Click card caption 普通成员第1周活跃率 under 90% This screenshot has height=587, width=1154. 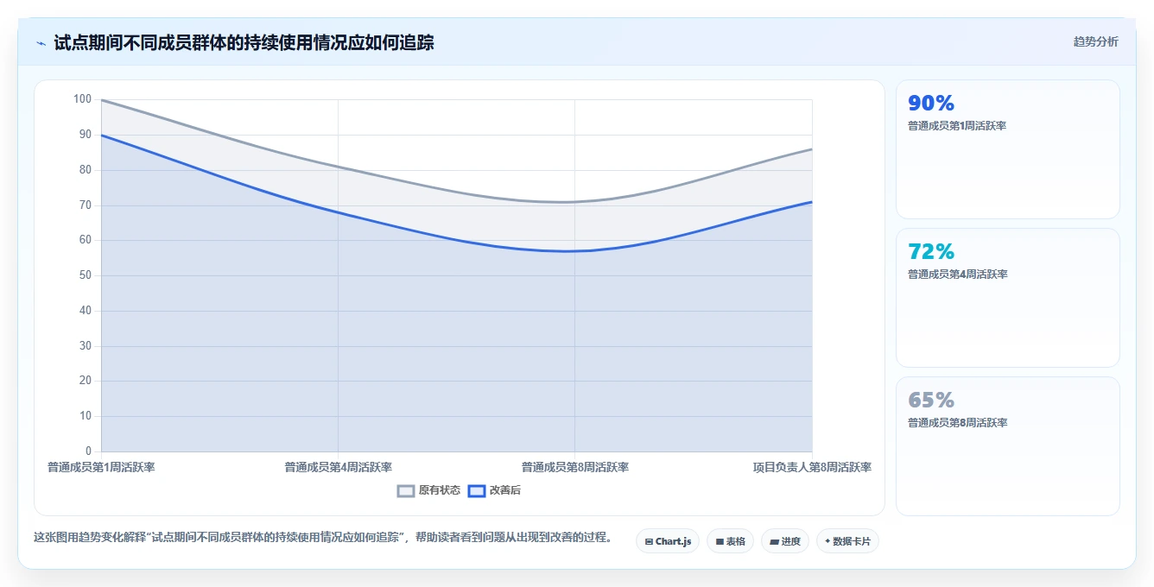pyautogui.click(x=957, y=126)
